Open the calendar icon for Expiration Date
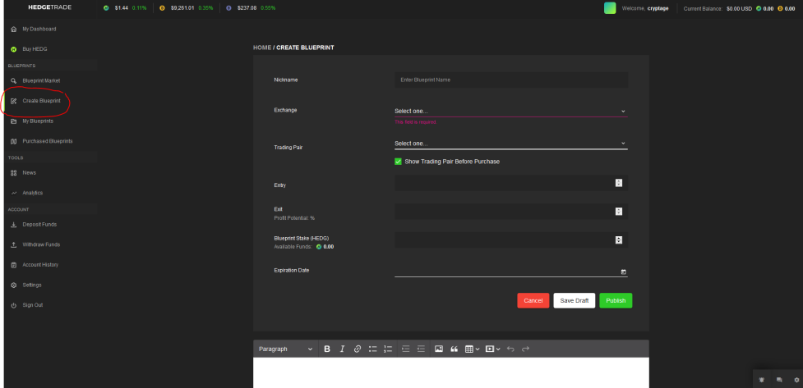 tap(623, 272)
